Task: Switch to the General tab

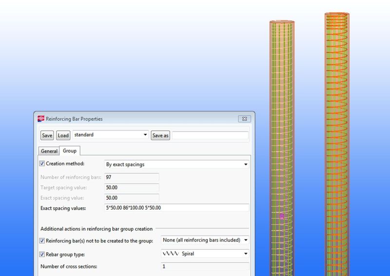Action: 49,151
